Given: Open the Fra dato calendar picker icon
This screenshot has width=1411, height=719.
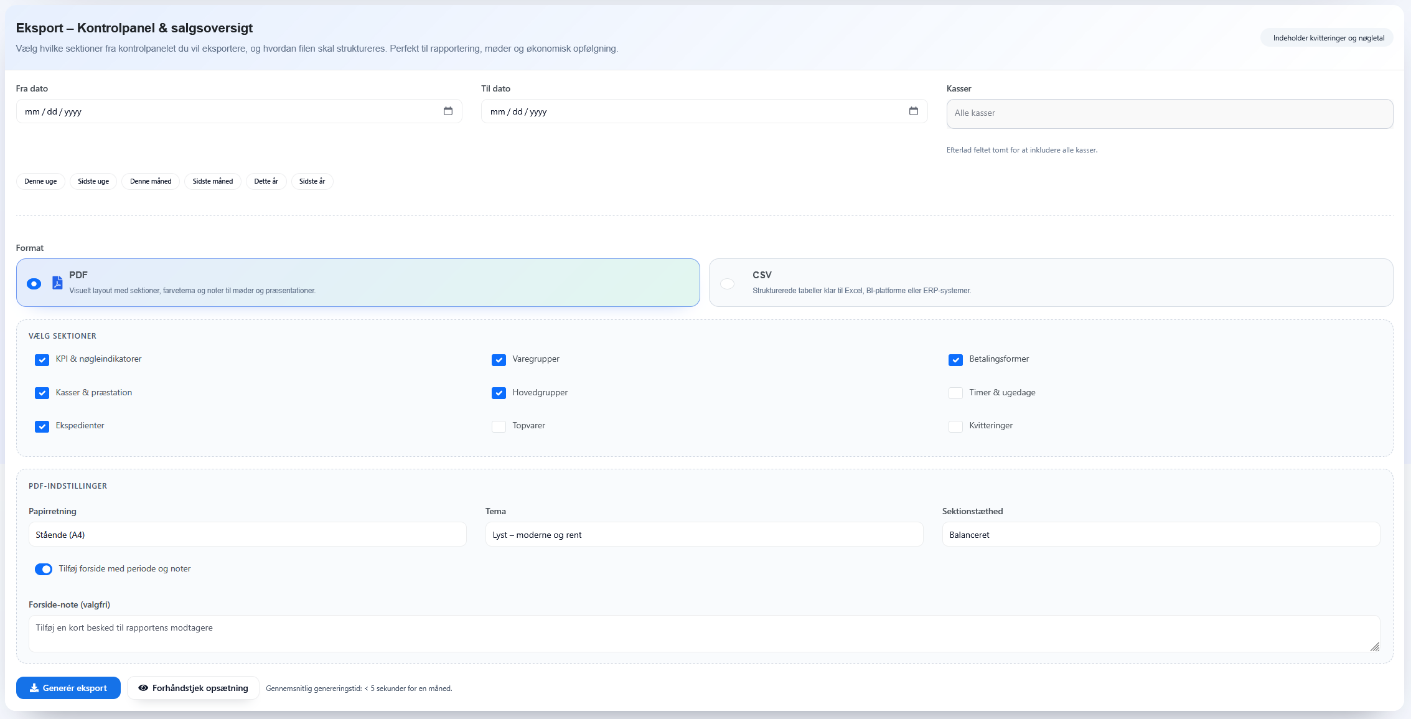Looking at the screenshot, I should pyautogui.click(x=448, y=111).
